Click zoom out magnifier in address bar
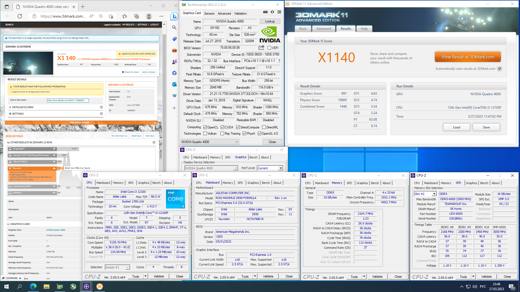The image size is (520, 292). pyautogui.click(x=101, y=16)
